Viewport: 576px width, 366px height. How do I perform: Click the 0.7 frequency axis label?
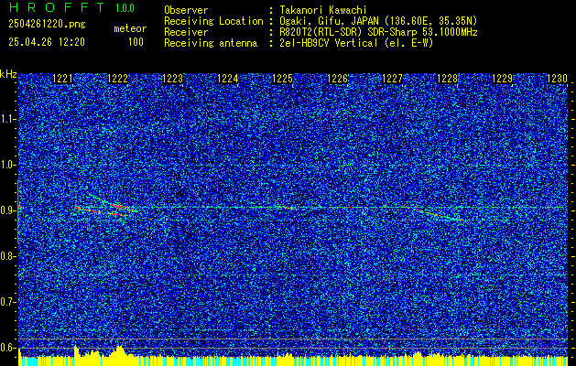coord(7,302)
